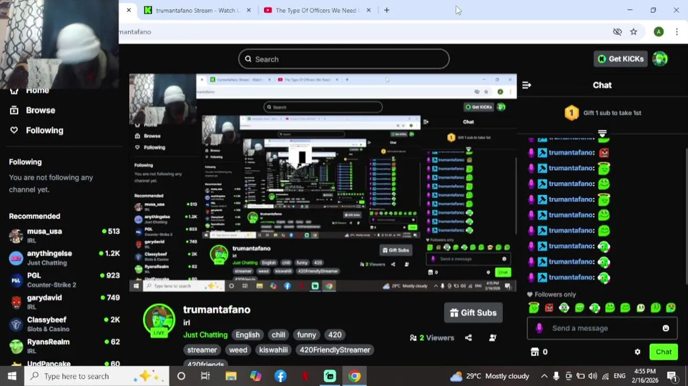Open PGL Counter-Strike 2 channel
The height and width of the screenshot is (386, 688).
(x=64, y=280)
